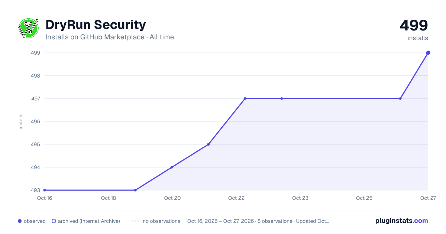Click the 498 y-axis label
The height and width of the screenshot is (234, 446).
35,76
